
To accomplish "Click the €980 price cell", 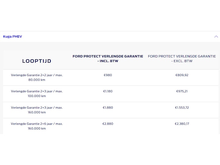I will (108, 75).
